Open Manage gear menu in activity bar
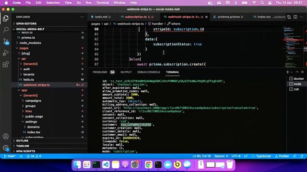307x172 pixels. tap(6, 148)
